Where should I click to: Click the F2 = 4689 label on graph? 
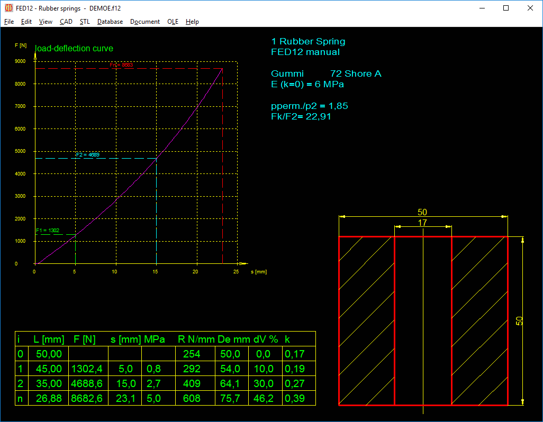coord(87,155)
